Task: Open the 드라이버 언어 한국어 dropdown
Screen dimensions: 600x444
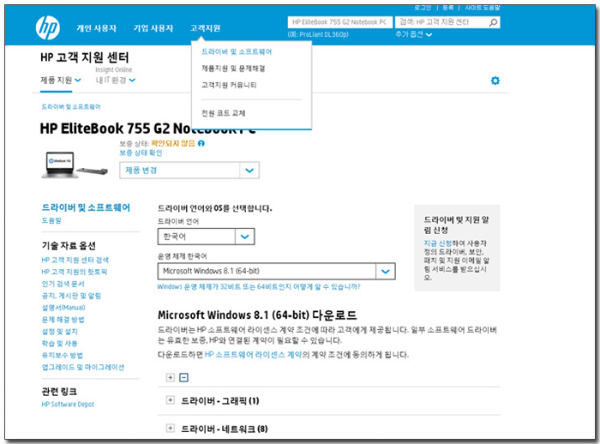Action: [x=207, y=237]
